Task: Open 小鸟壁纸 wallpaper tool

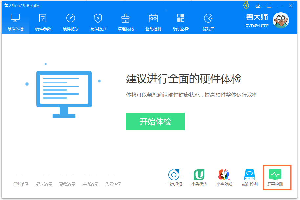Action: point(224,178)
